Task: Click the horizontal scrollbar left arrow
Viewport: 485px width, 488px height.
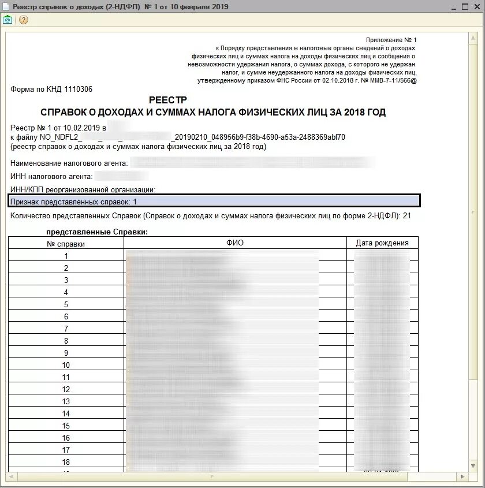Action: (12, 476)
